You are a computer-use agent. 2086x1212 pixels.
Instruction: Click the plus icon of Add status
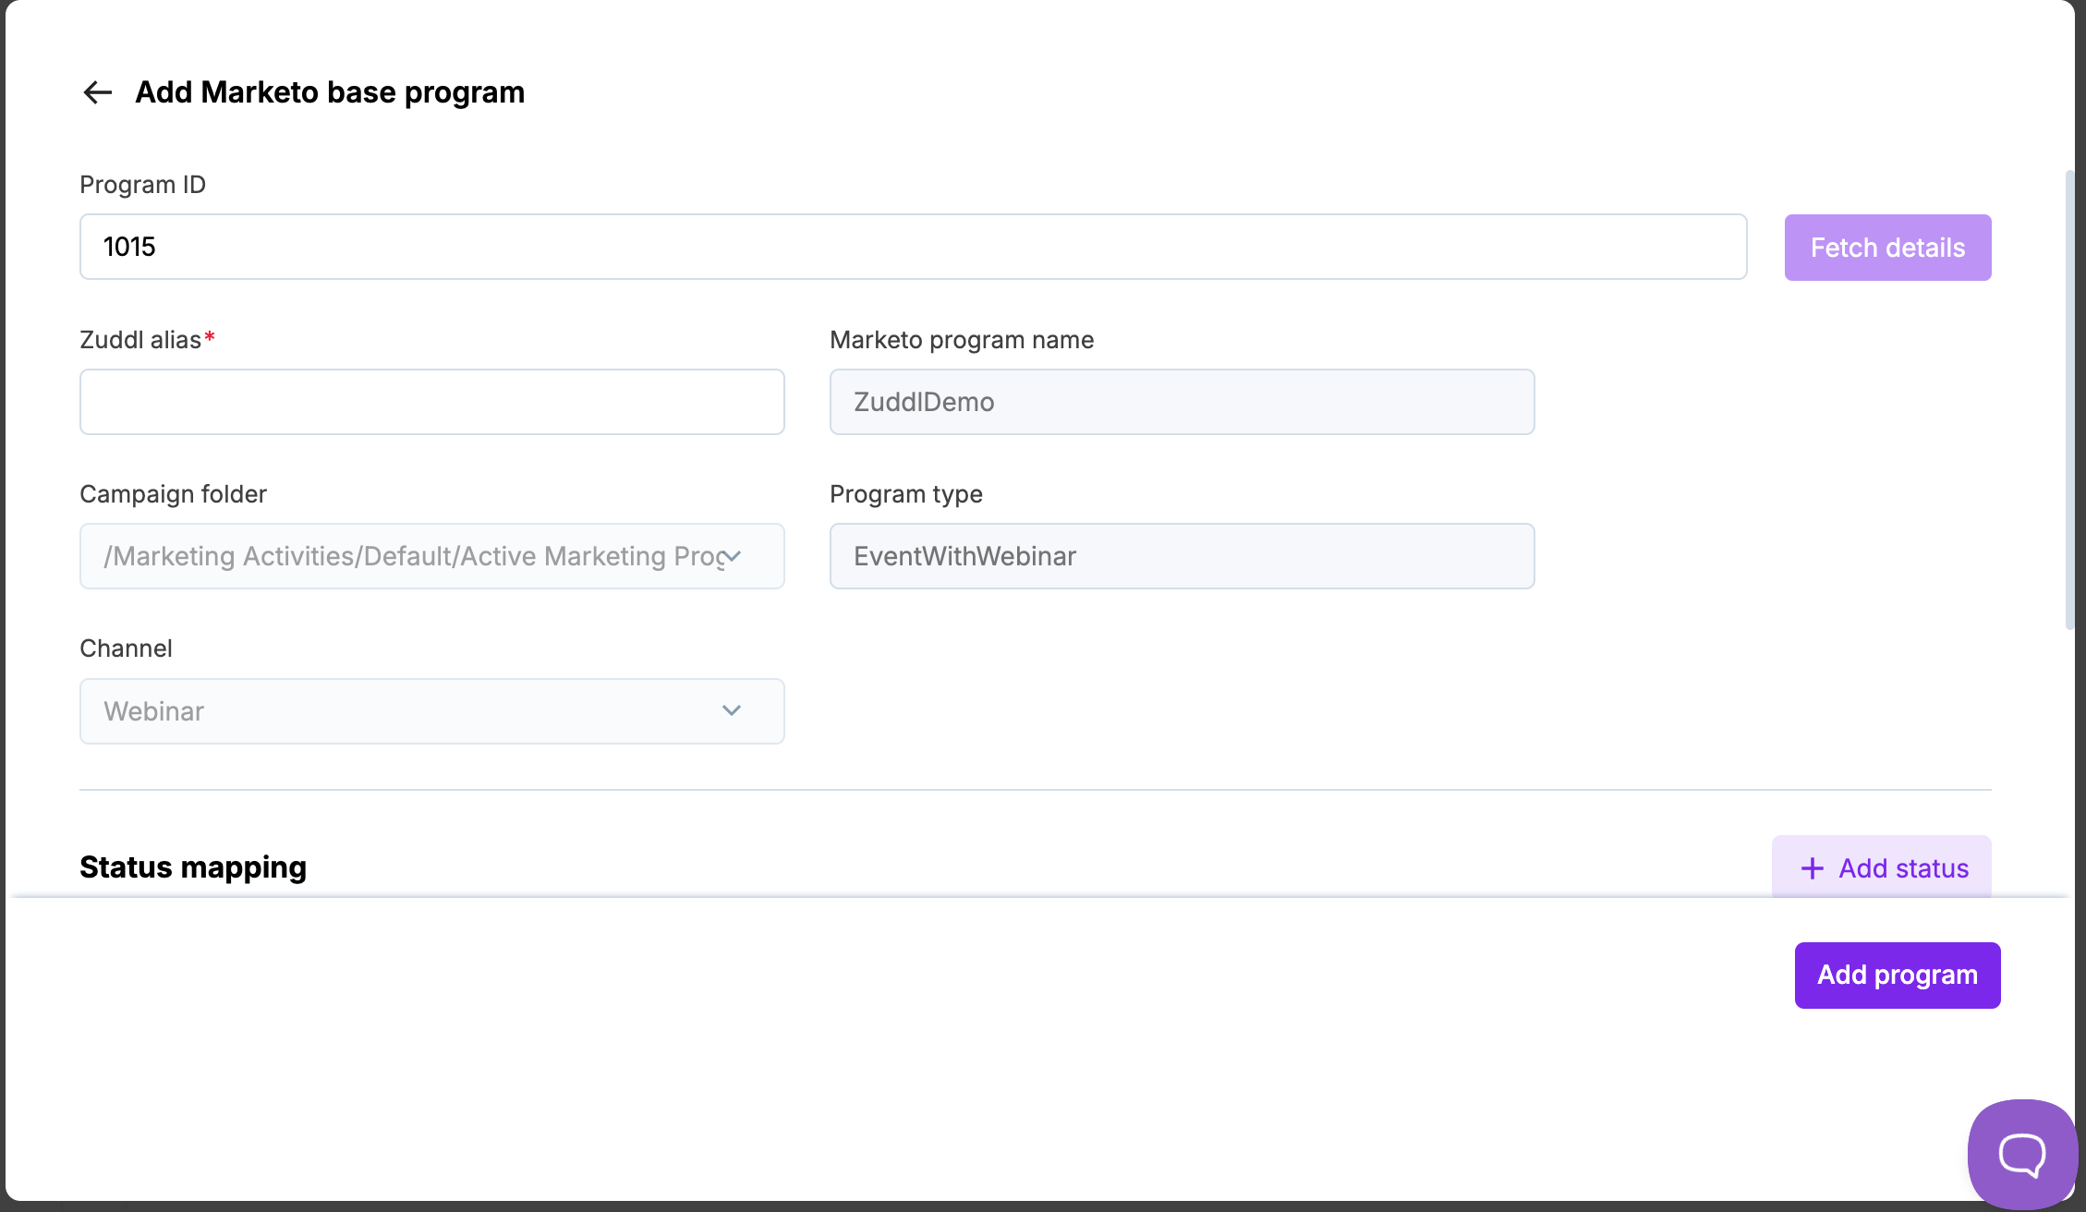[x=1812, y=868]
